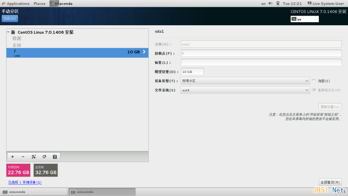Click the 标签(L) label field
Image resolution: width=348 pixels, height=196 pixels.
[261, 63]
